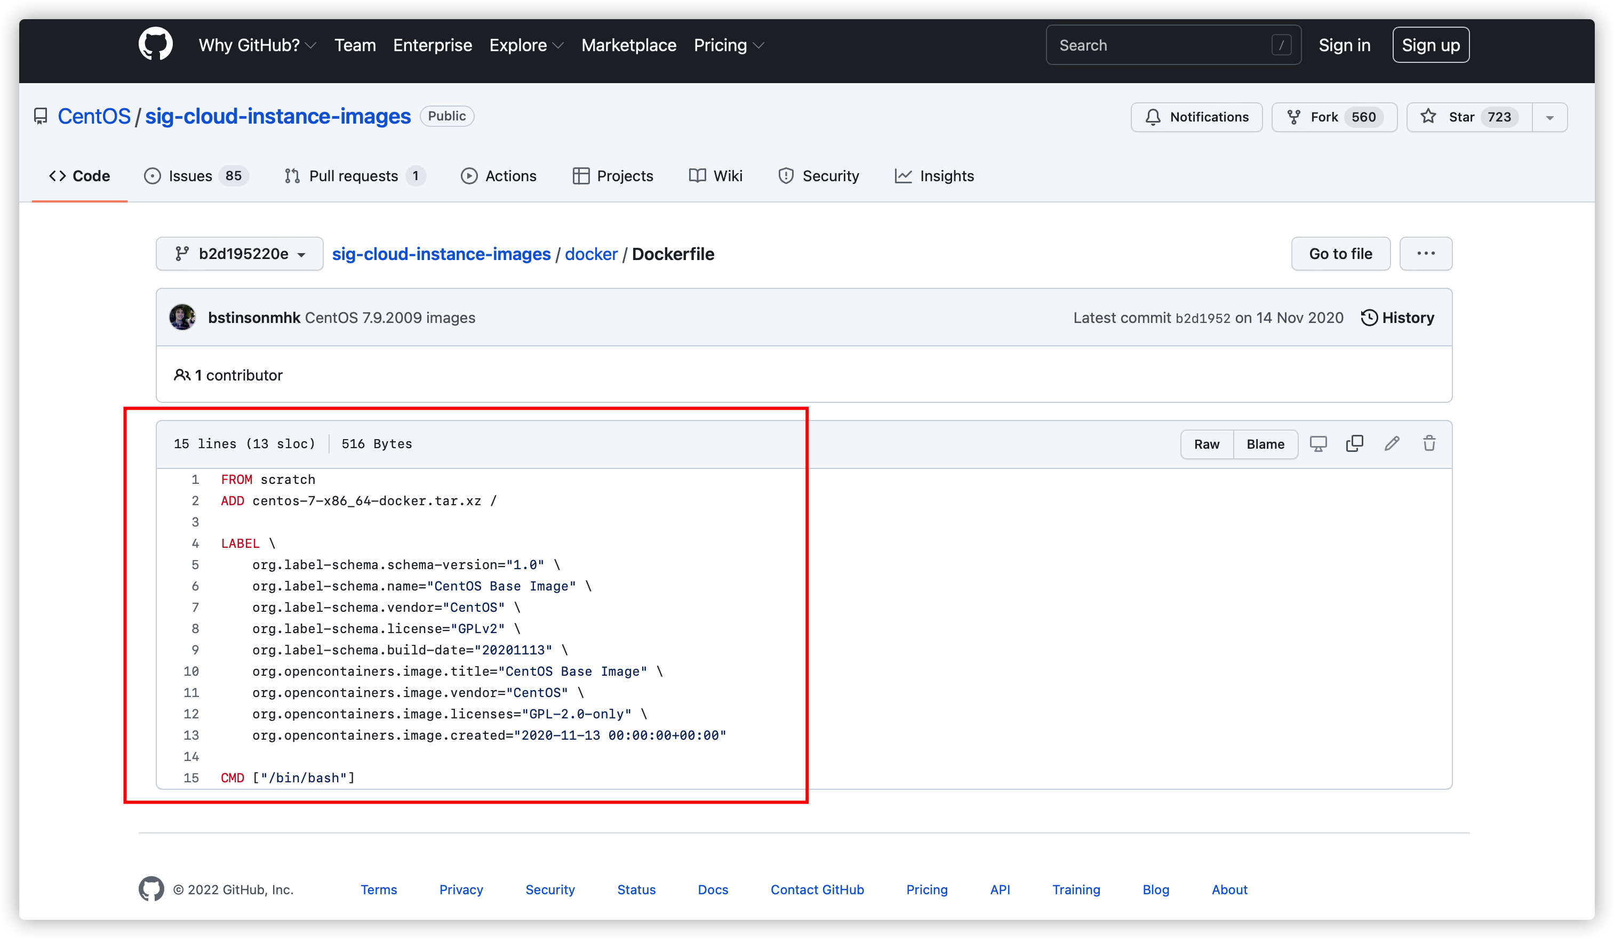Open the History view for this file
Image resolution: width=1614 pixels, height=939 pixels.
click(1398, 318)
